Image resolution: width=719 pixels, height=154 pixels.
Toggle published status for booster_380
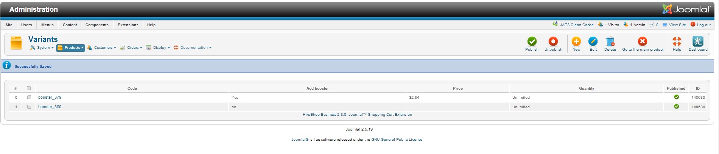click(x=676, y=107)
